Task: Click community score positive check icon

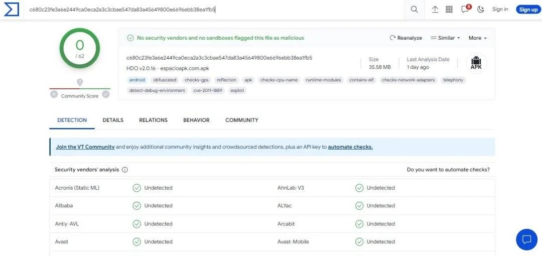Action: [x=106, y=94]
